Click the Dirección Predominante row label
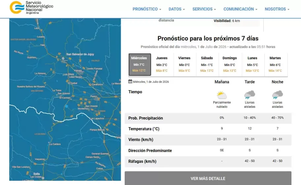301x185 pixels. [x=150, y=150]
